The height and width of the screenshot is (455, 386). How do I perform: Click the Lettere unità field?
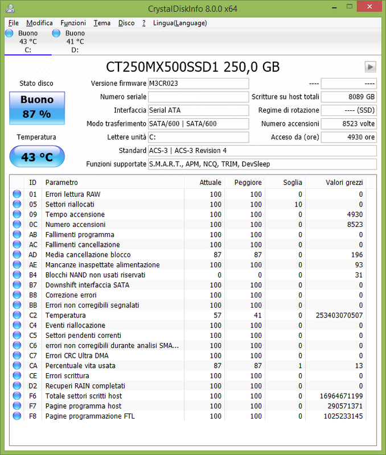point(198,137)
